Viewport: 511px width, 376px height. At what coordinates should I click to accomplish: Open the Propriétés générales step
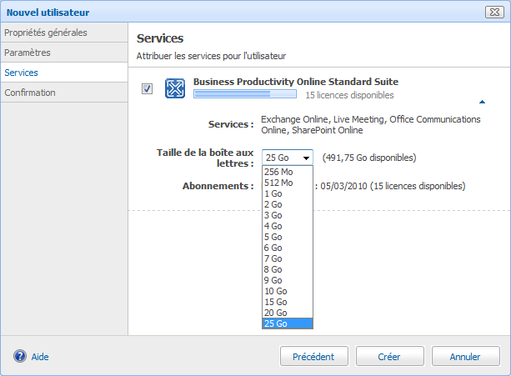[x=46, y=33]
